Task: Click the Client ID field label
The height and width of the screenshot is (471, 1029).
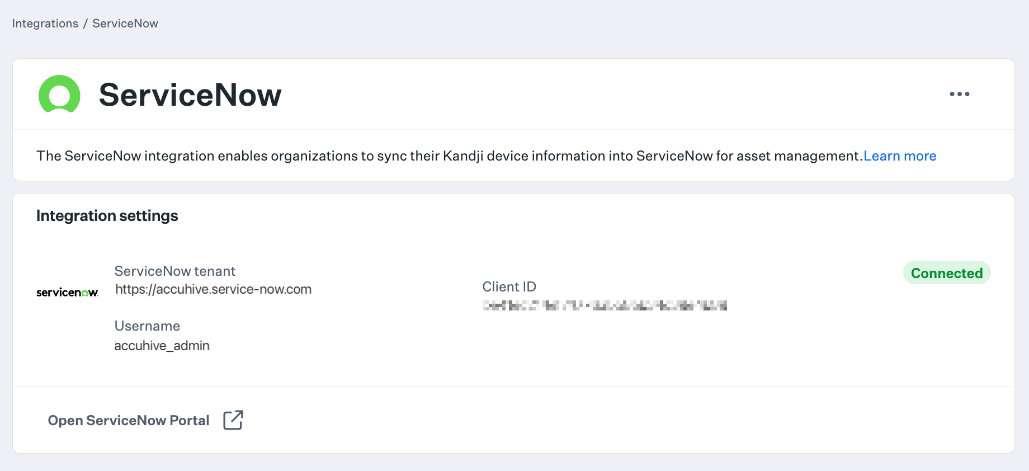Action: pos(509,286)
